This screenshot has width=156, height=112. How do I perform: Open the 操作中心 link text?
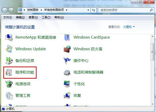click(81, 61)
